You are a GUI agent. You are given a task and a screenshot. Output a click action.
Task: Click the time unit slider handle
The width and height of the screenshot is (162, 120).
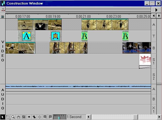coord(59,117)
